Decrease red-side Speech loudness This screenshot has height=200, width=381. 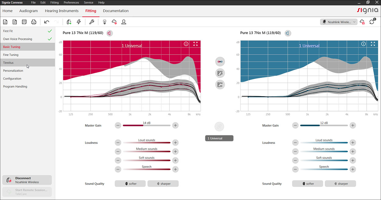coord(118,169)
